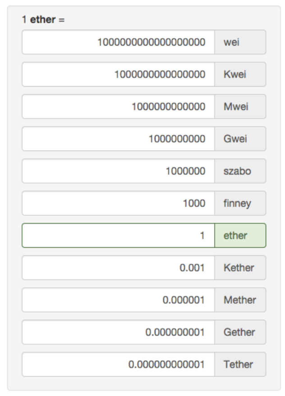The width and height of the screenshot is (285, 396).
Task: Click the Gether amount field
Action: click(118, 332)
